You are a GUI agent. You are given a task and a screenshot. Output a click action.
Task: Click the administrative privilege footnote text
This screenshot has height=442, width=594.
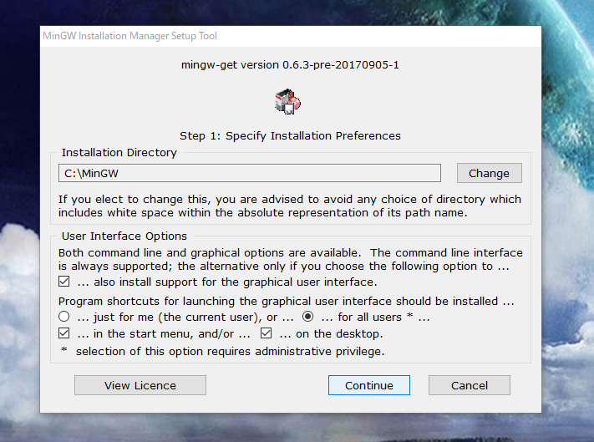coord(223,351)
